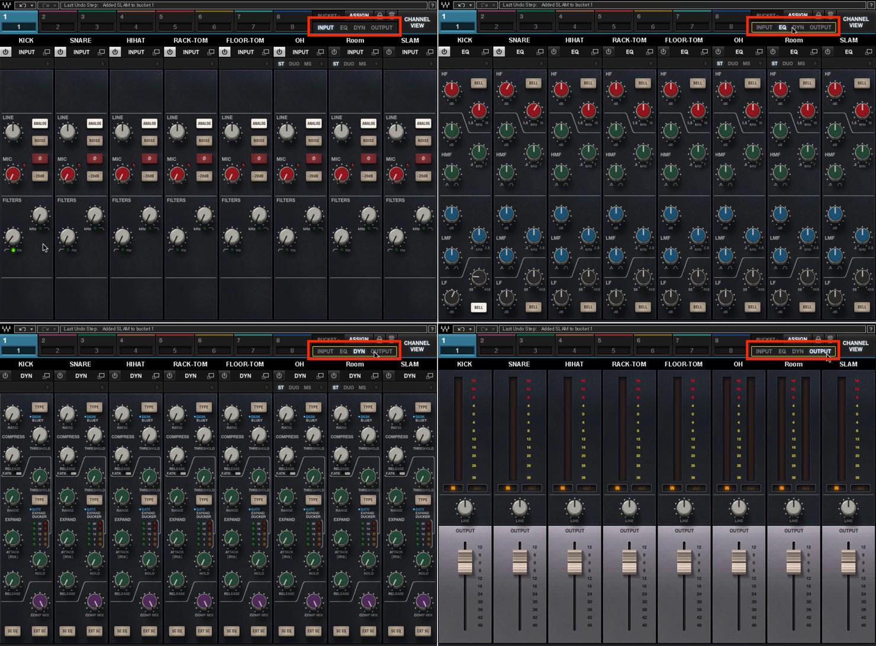Select bucket 2 tab in INPUT view

click(x=57, y=22)
